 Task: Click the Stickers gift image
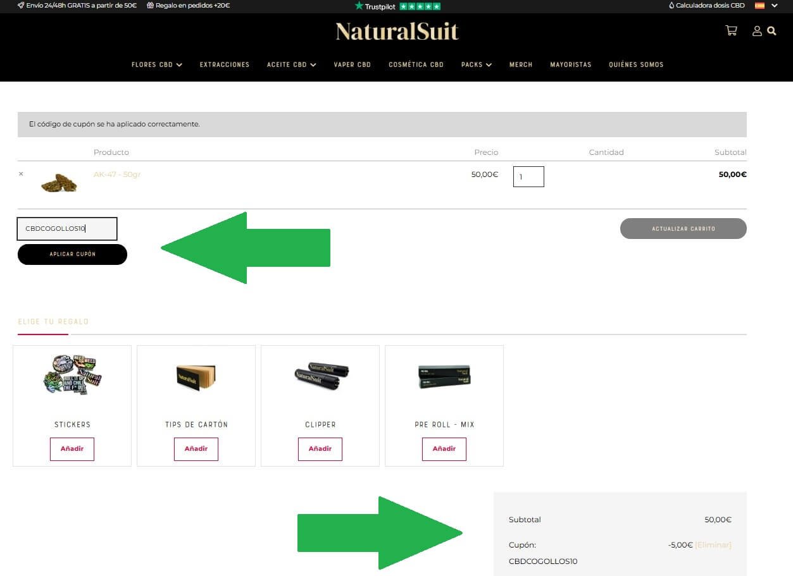point(72,376)
